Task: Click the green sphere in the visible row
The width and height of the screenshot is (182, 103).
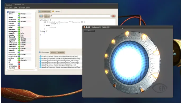Action: [19, 58]
